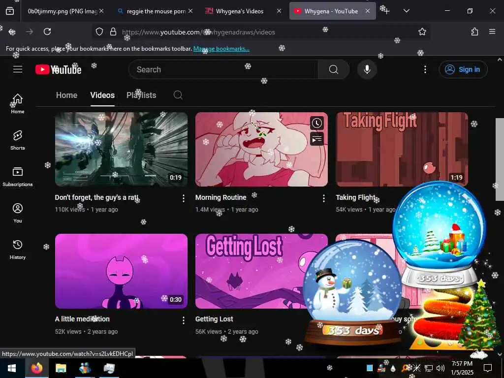Image resolution: width=504 pixels, height=378 pixels.
Task: Click inside YouTube Search field
Action: 223,69
